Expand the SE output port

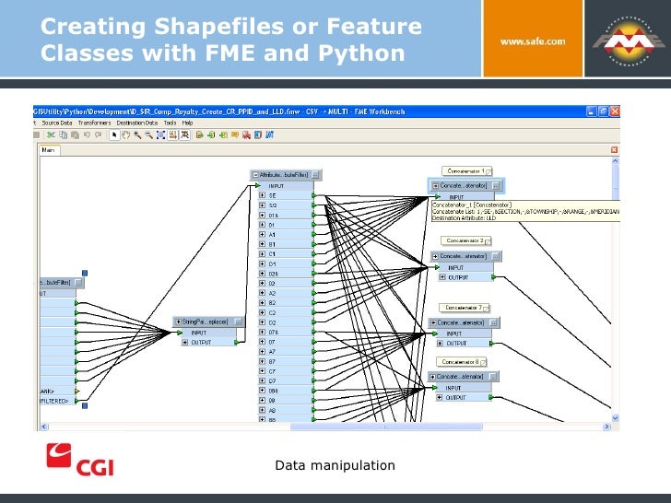coord(263,195)
